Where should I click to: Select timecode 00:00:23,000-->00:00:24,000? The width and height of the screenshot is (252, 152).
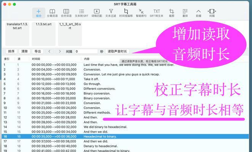click(54, 108)
